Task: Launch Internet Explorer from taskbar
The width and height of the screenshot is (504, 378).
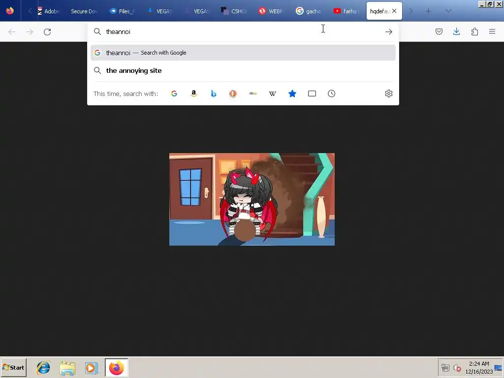Action: pyautogui.click(x=43, y=368)
